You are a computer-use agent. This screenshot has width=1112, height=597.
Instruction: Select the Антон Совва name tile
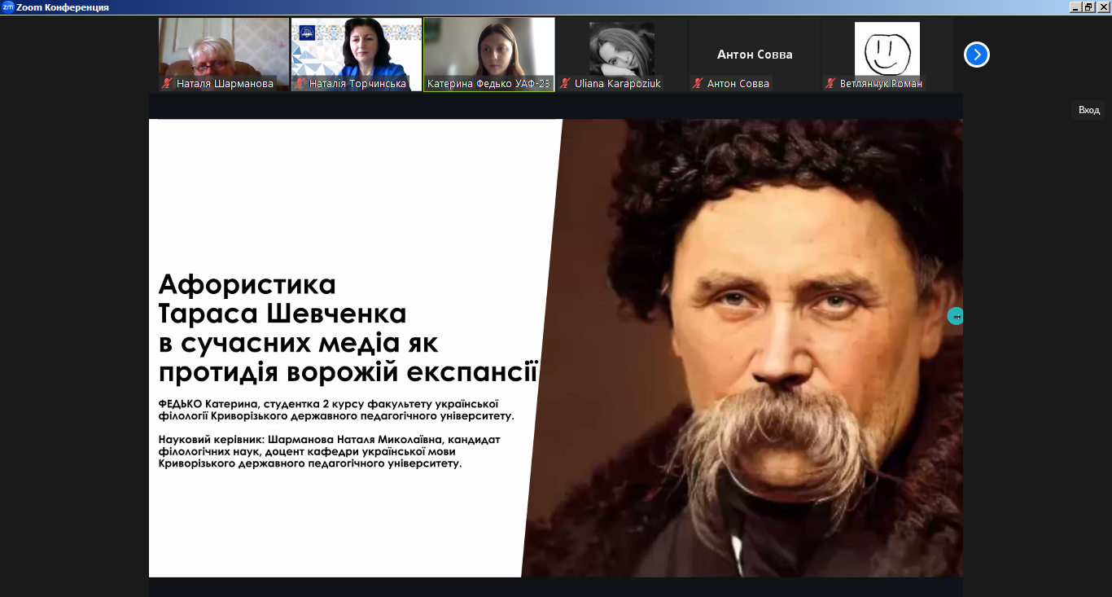[x=754, y=54]
